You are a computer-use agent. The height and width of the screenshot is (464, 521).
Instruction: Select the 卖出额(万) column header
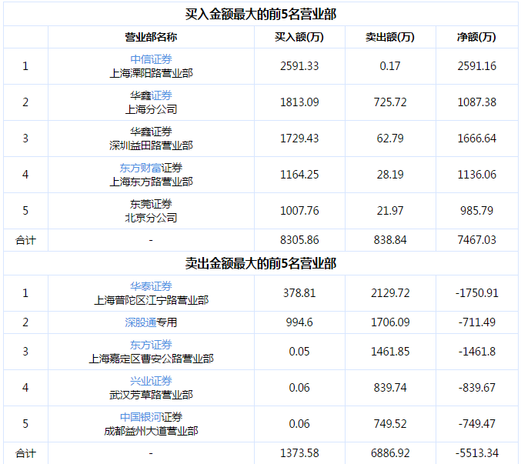[390, 37]
